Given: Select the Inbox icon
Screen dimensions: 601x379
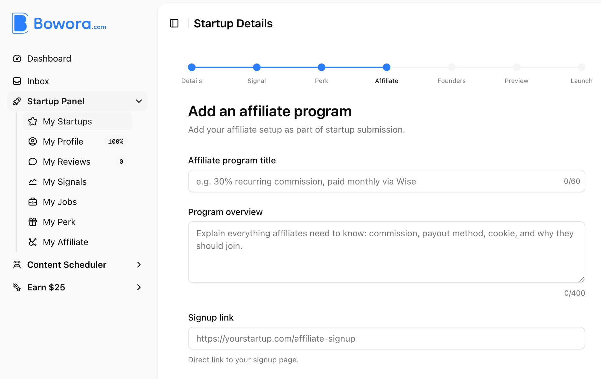Looking at the screenshot, I should tap(17, 81).
